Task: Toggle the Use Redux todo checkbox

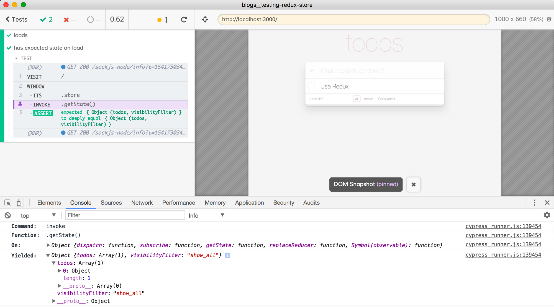Action: coord(311,86)
